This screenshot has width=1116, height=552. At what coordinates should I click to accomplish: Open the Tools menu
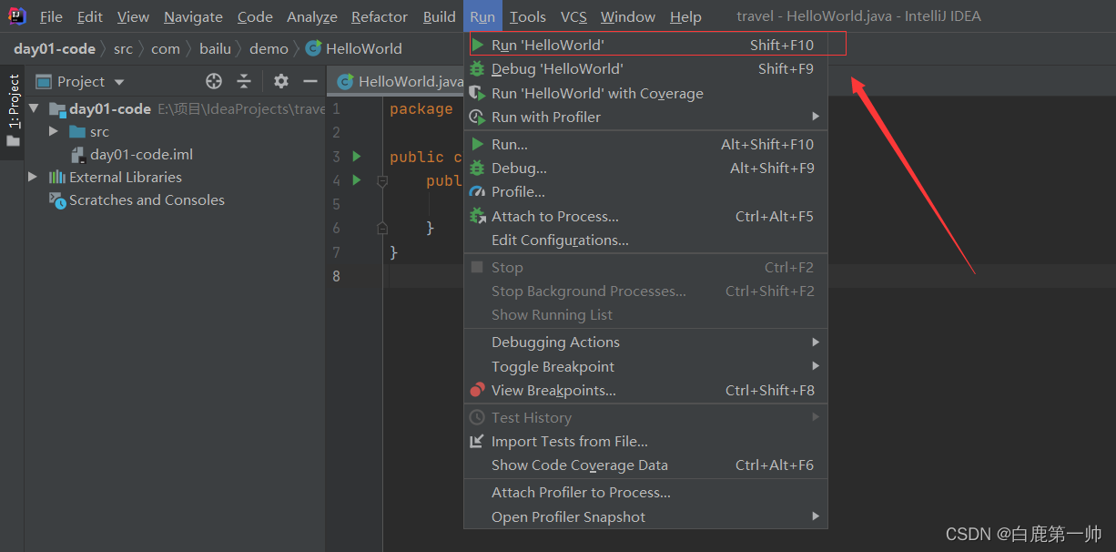click(528, 16)
